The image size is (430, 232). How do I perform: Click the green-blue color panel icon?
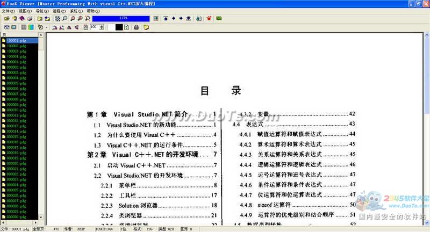point(31,27)
